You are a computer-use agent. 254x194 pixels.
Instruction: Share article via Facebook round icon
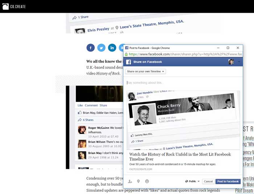(91, 48)
